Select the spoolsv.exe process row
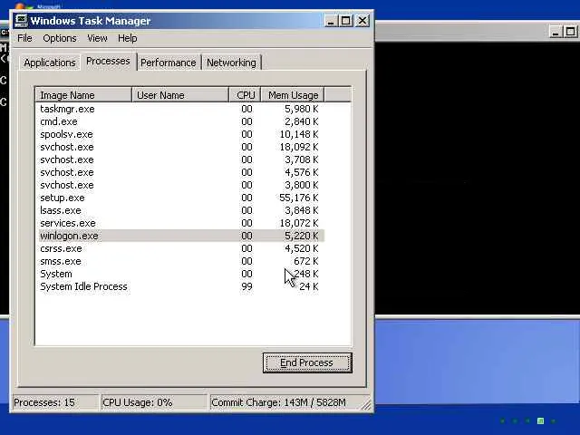 pos(181,134)
